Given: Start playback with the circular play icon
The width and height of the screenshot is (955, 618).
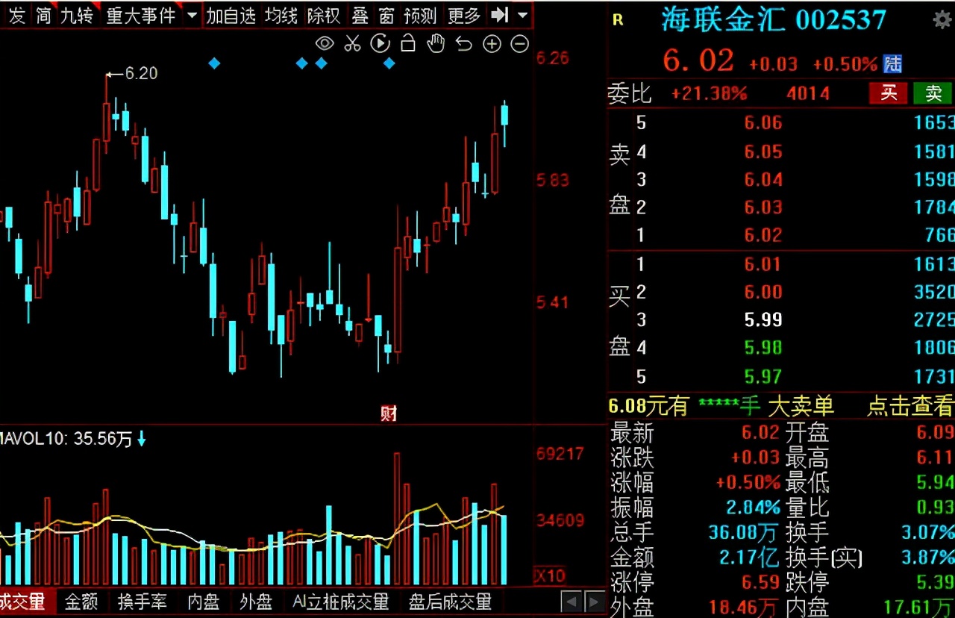Looking at the screenshot, I should pyautogui.click(x=381, y=44).
